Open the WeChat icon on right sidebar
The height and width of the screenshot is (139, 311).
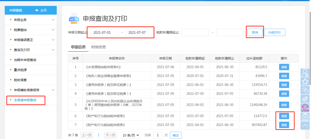click(305, 90)
